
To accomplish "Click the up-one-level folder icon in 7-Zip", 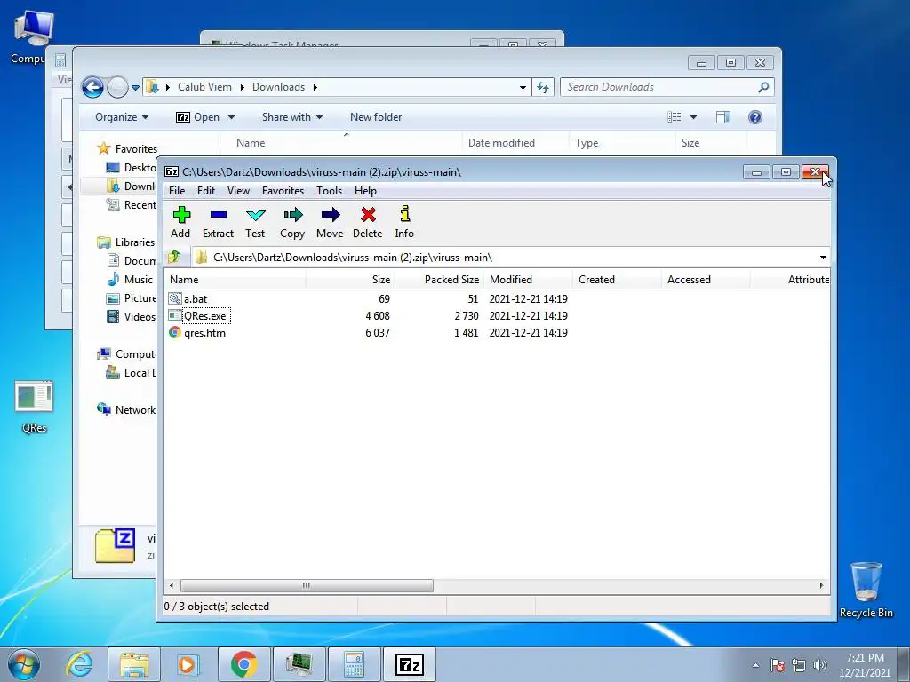I will click(x=173, y=257).
